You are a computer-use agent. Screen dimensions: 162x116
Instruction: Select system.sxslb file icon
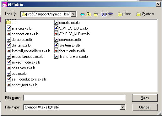56,45
